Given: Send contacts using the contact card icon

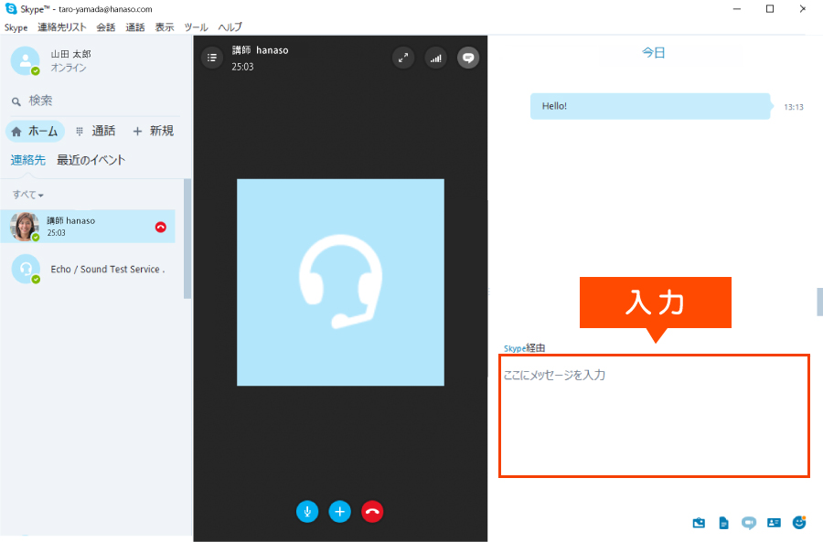Looking at the screenshot, I should tap(774, 523).
